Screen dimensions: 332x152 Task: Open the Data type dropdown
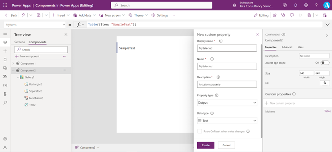point(227,121)
